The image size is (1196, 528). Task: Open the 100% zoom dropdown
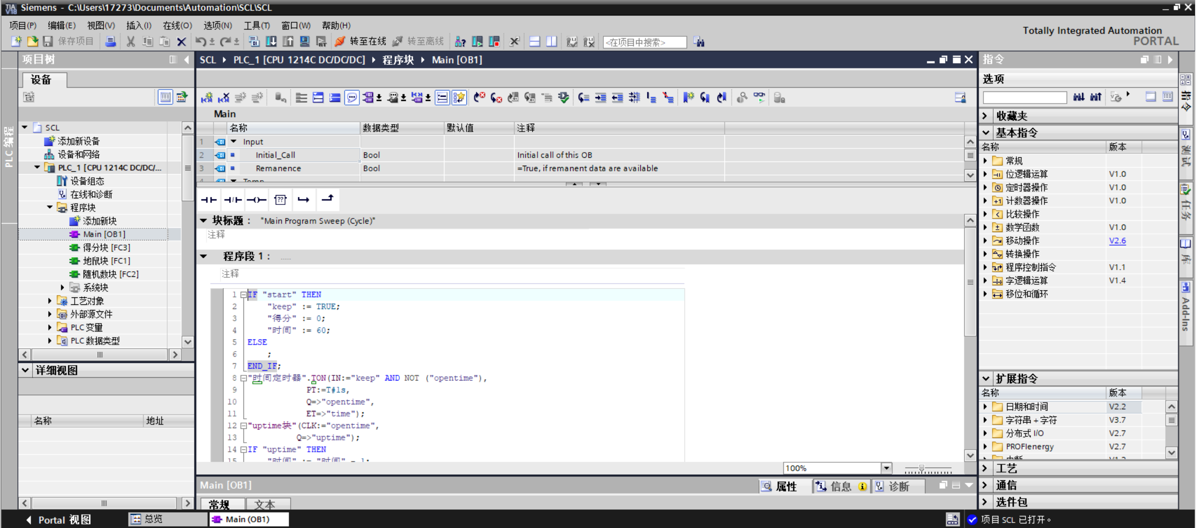coord(886,468)
